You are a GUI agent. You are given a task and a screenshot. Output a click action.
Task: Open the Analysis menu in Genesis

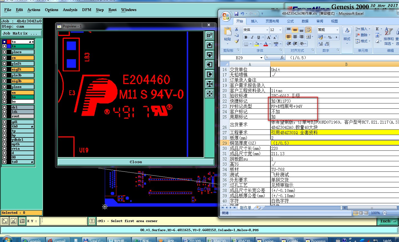pyautogui.click(x=70, y=10)
